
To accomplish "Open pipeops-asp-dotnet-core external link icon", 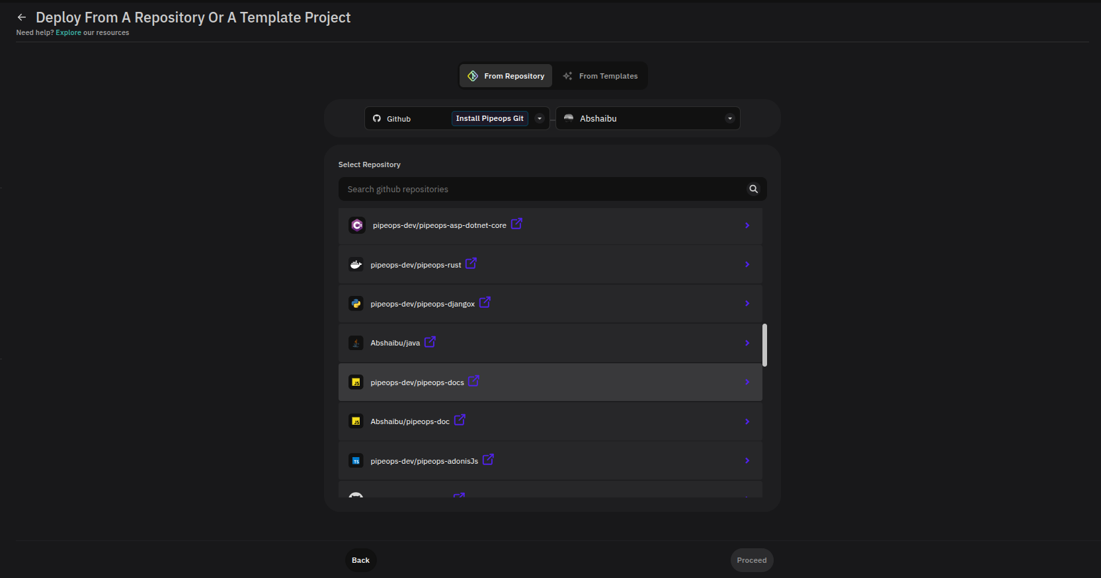I will pyautogui.click(x=516, y=224).
